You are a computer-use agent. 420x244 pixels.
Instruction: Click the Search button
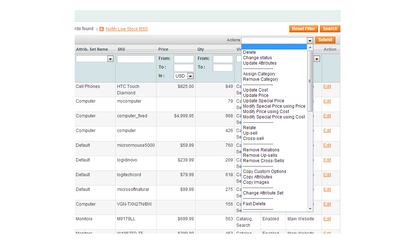coord(330,29)
